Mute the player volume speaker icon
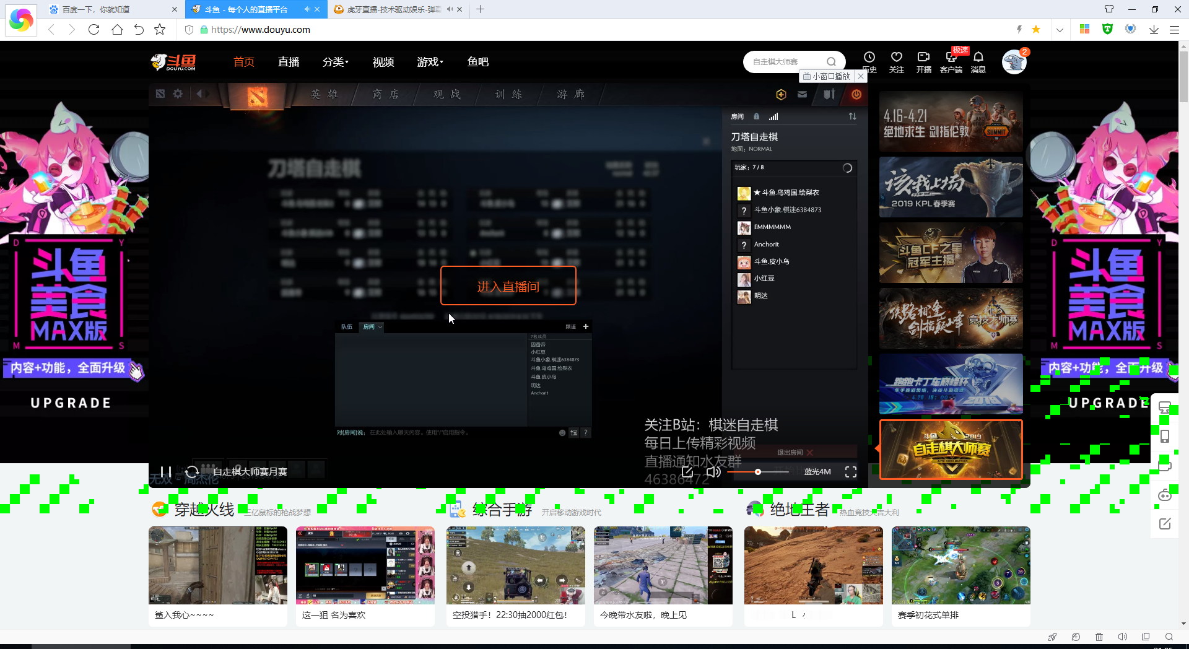 pyautogui.click(x=713, y=472)
